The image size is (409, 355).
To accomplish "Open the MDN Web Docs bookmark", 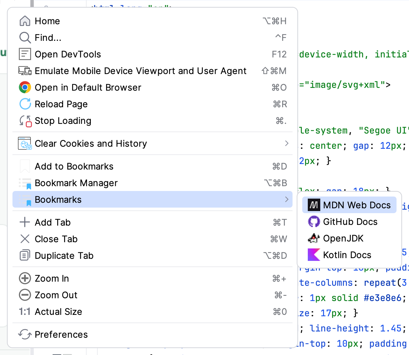I will (x=349, y=205).
